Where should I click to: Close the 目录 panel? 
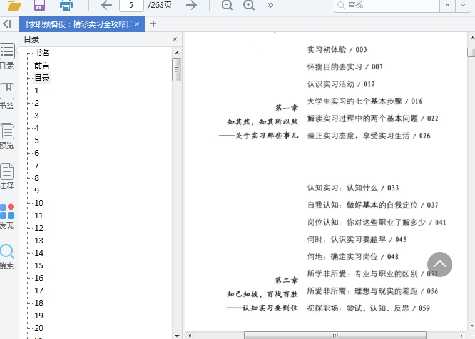tap(175, 39)
